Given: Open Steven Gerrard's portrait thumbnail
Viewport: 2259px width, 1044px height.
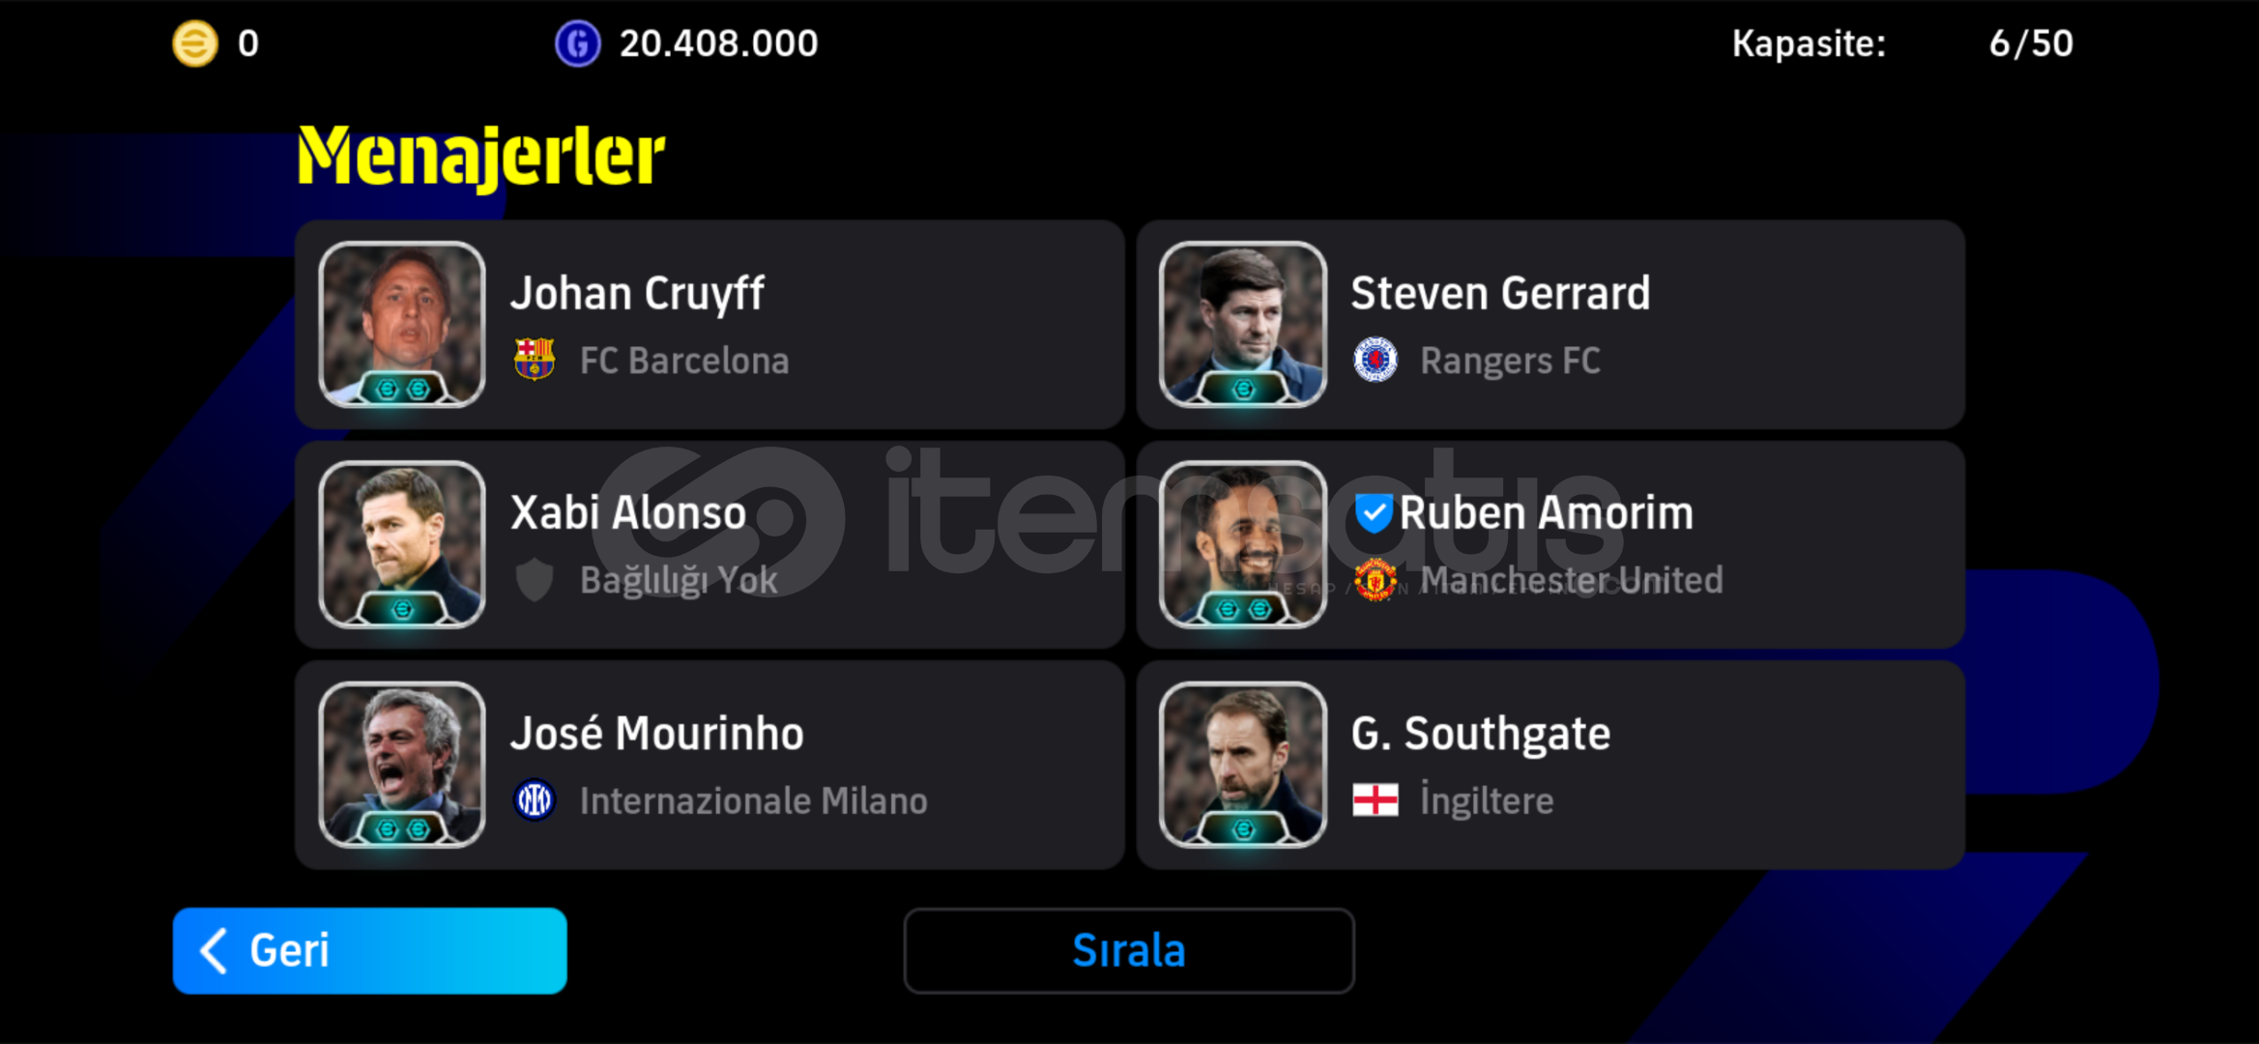Looking at the screenshot, I should coord(1242,324).
